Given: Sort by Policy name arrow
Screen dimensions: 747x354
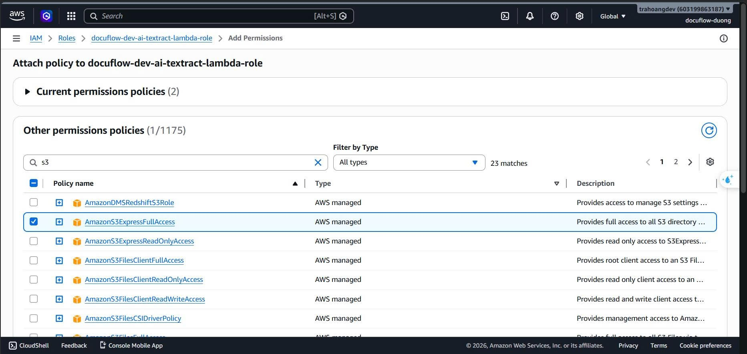Looking at the screenshot, I should [x=295, y=183].
